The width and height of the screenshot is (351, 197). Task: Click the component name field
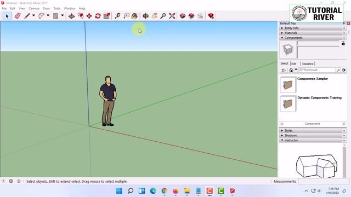click(x=318, y=43)
